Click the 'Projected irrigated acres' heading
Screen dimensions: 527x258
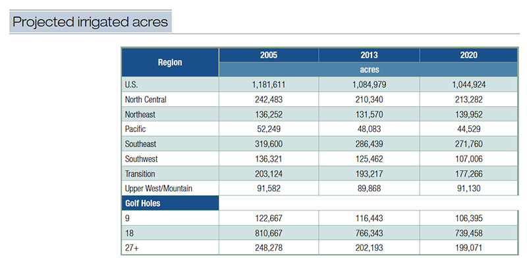pyautogui.click(x=90, y=22)
